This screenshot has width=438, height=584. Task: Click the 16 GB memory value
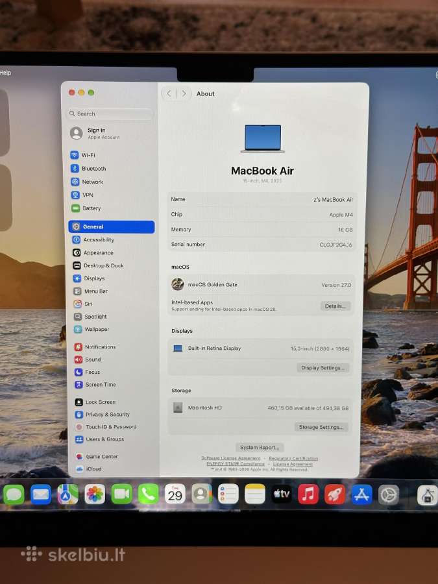(345, 230)
